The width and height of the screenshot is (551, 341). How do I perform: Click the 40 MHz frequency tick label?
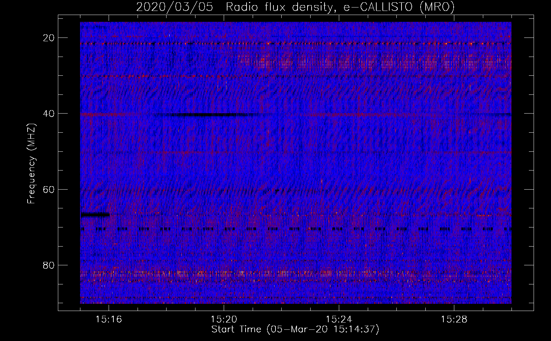point(49,114)
